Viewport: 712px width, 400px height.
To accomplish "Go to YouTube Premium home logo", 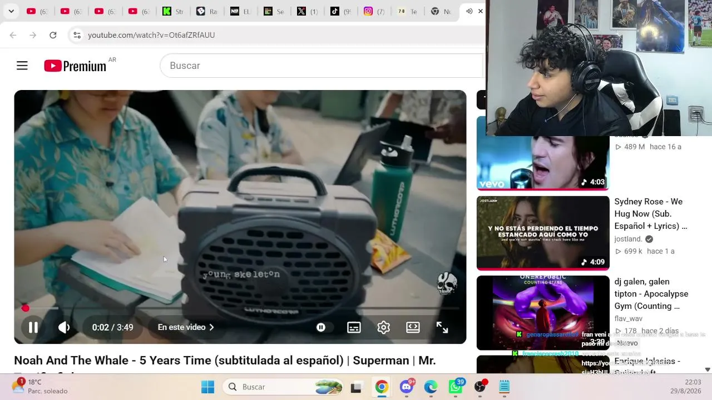I will pos(75,66).
